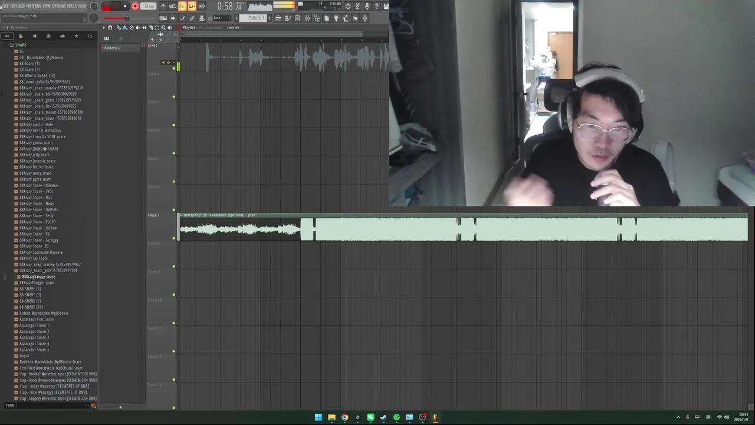This screenshot has width=755, height=425.
Task: Click the Stop playback button
Action: [x=125, y=6]
